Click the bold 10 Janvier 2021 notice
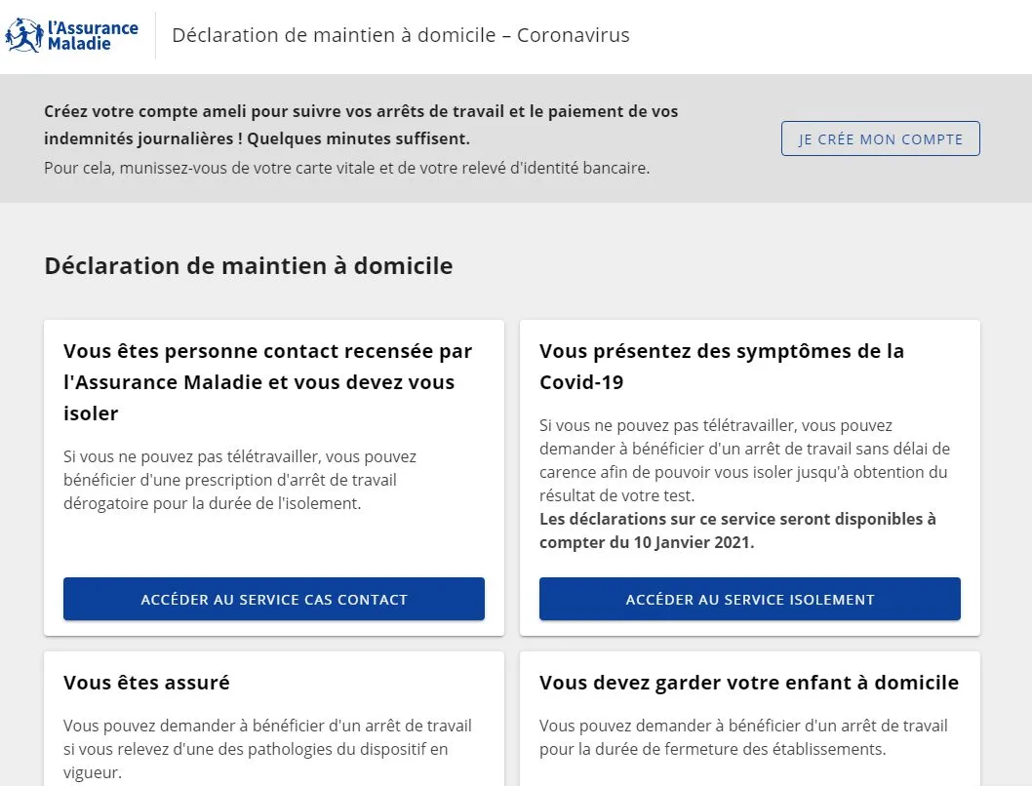This screenshot has width=1032, height=786. pos(737,531)
